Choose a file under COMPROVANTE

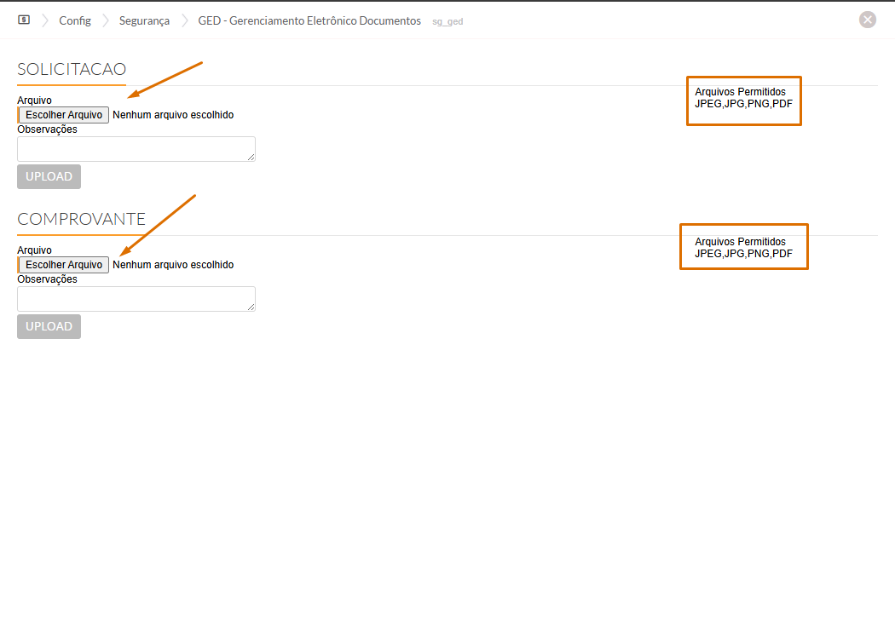(64, 265)
